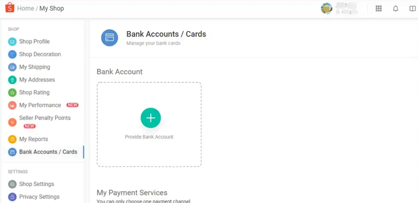Open the notifications bell
Image resolution: width=418 pixels, height=203 pixels.
point(395,9)
